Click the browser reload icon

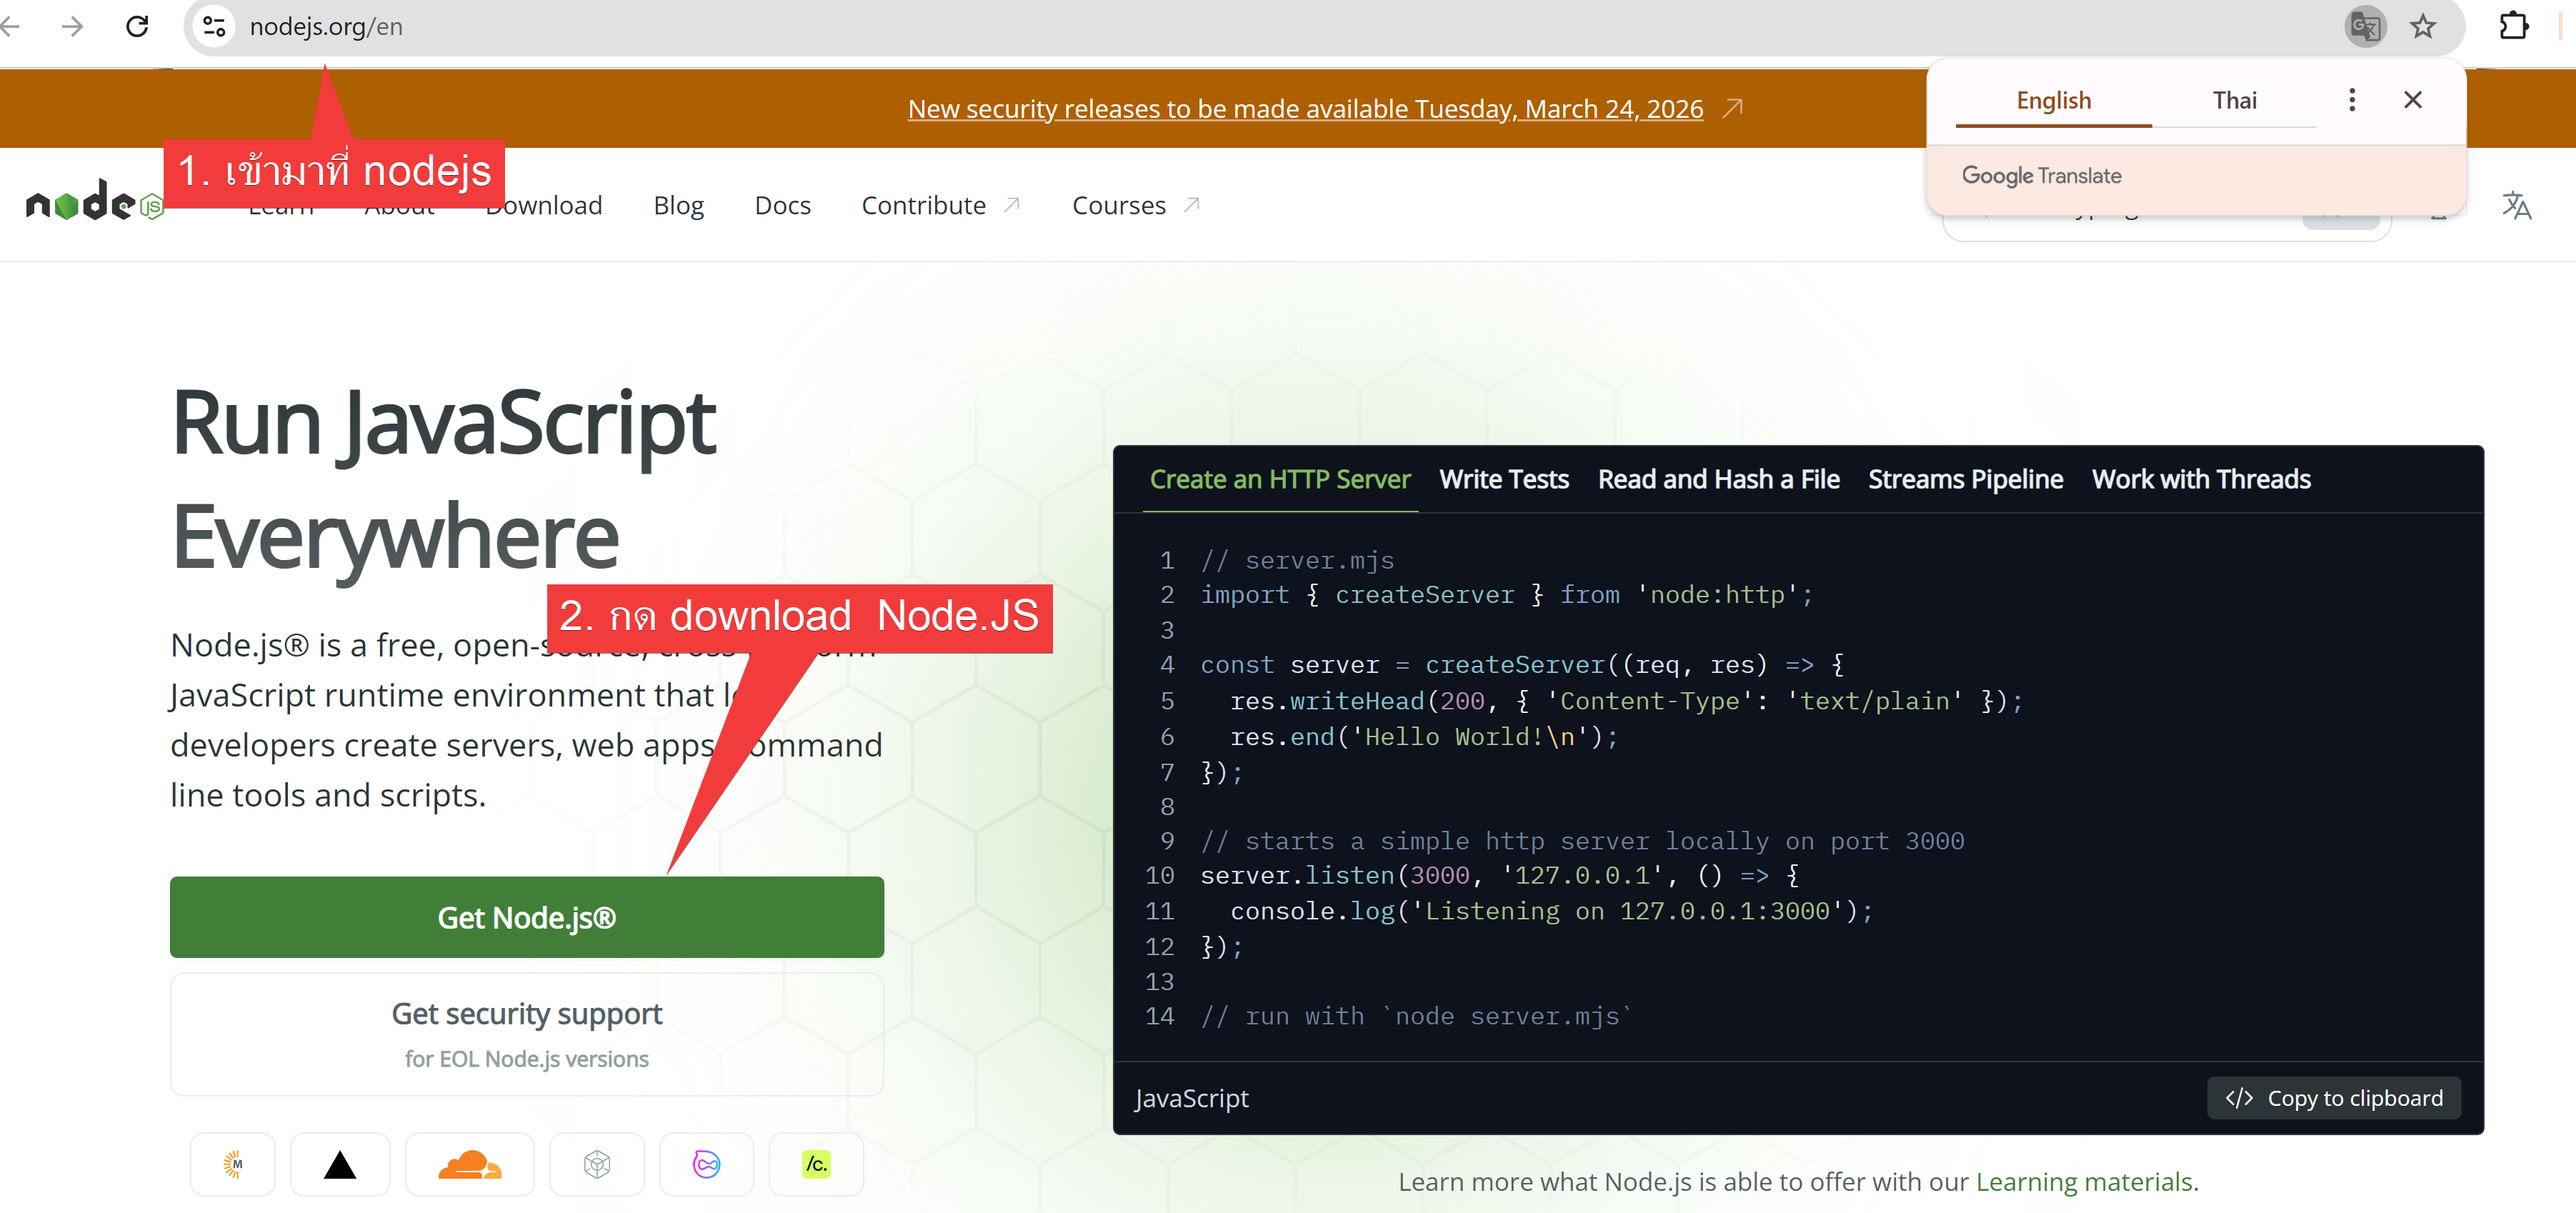click(137, 27)
